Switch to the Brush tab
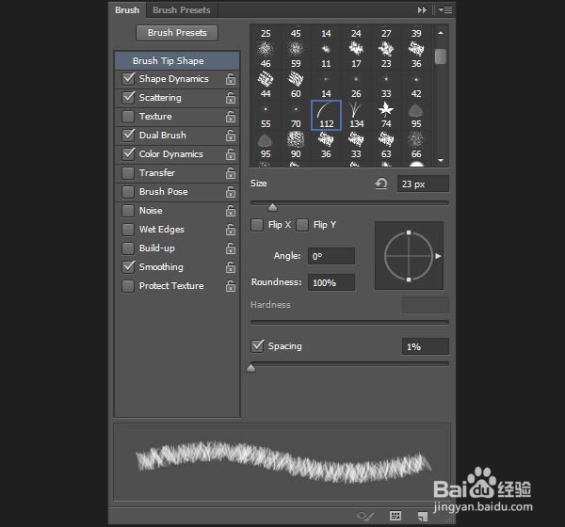 pos(127,10)
